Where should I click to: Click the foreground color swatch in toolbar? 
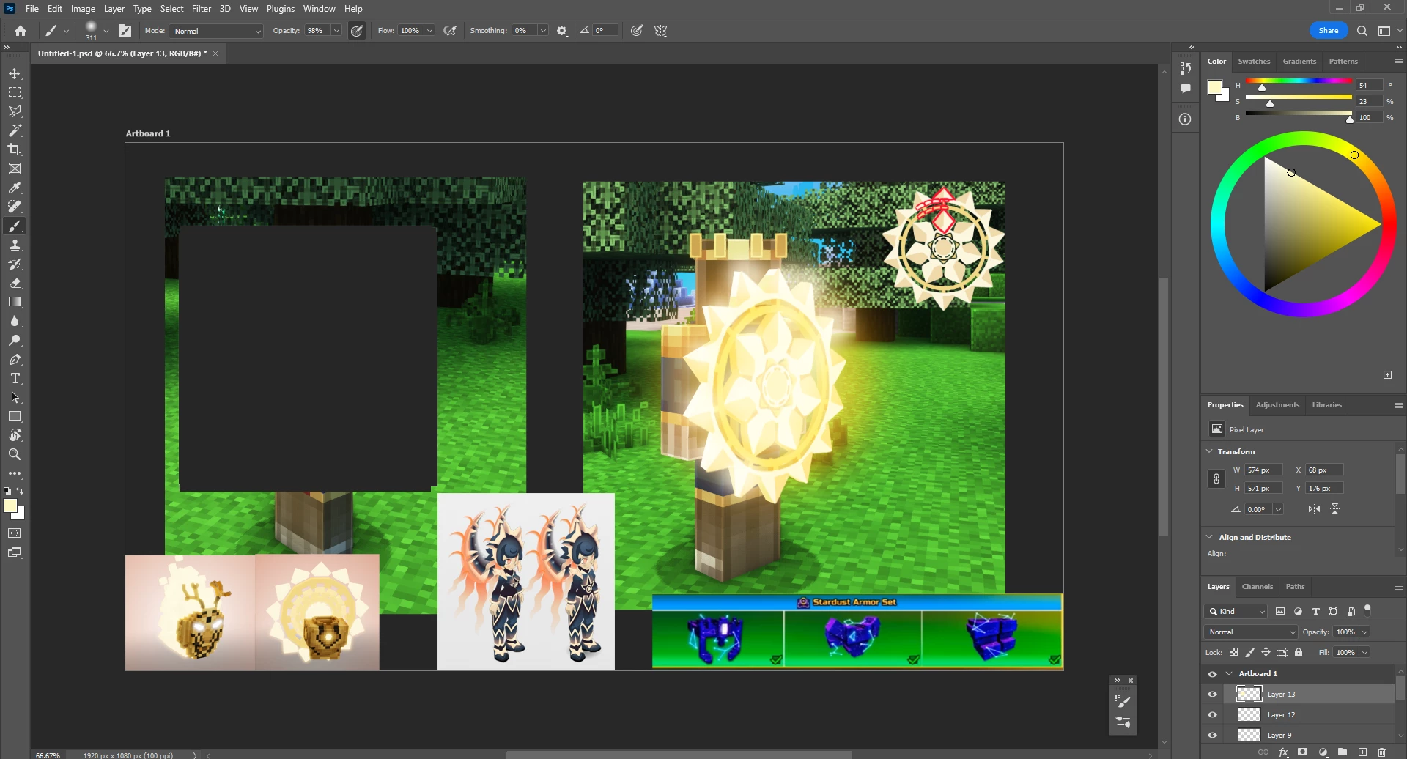click(x=10, y=506)
